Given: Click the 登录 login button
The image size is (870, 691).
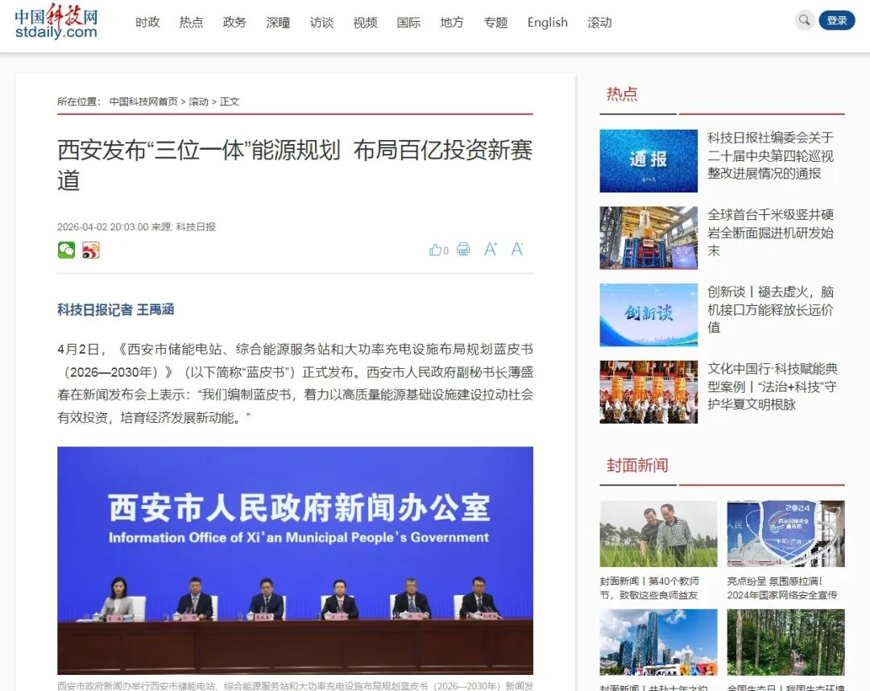Looking at the screenshot, I should (x=836, y=20).
